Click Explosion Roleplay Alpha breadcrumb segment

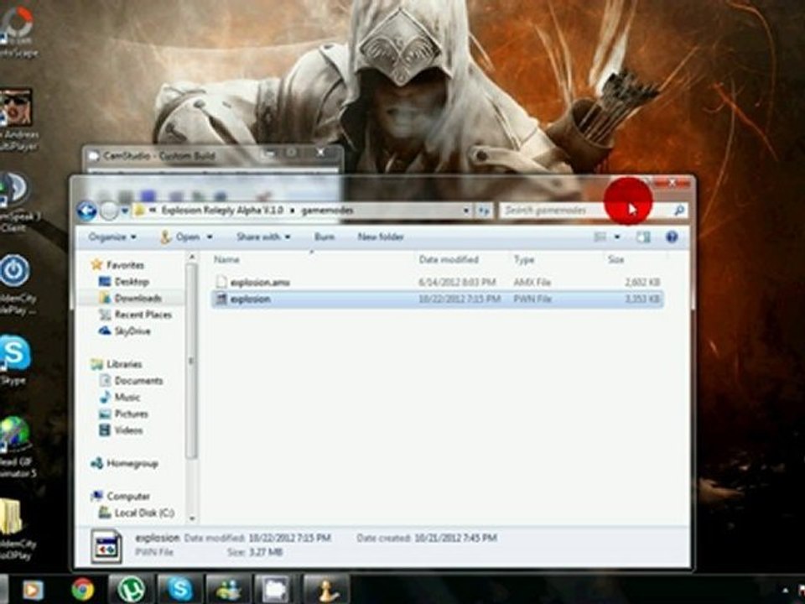(222, 210)
